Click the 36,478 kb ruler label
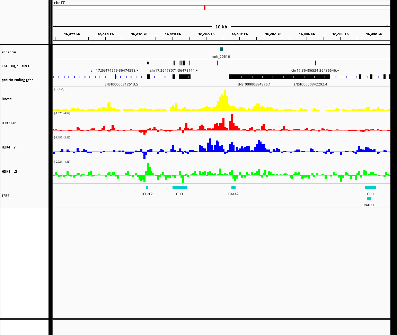 pyautogui.click(x=173, y=34)
